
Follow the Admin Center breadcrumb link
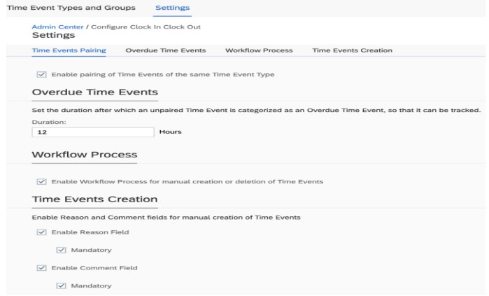(57, 27)
